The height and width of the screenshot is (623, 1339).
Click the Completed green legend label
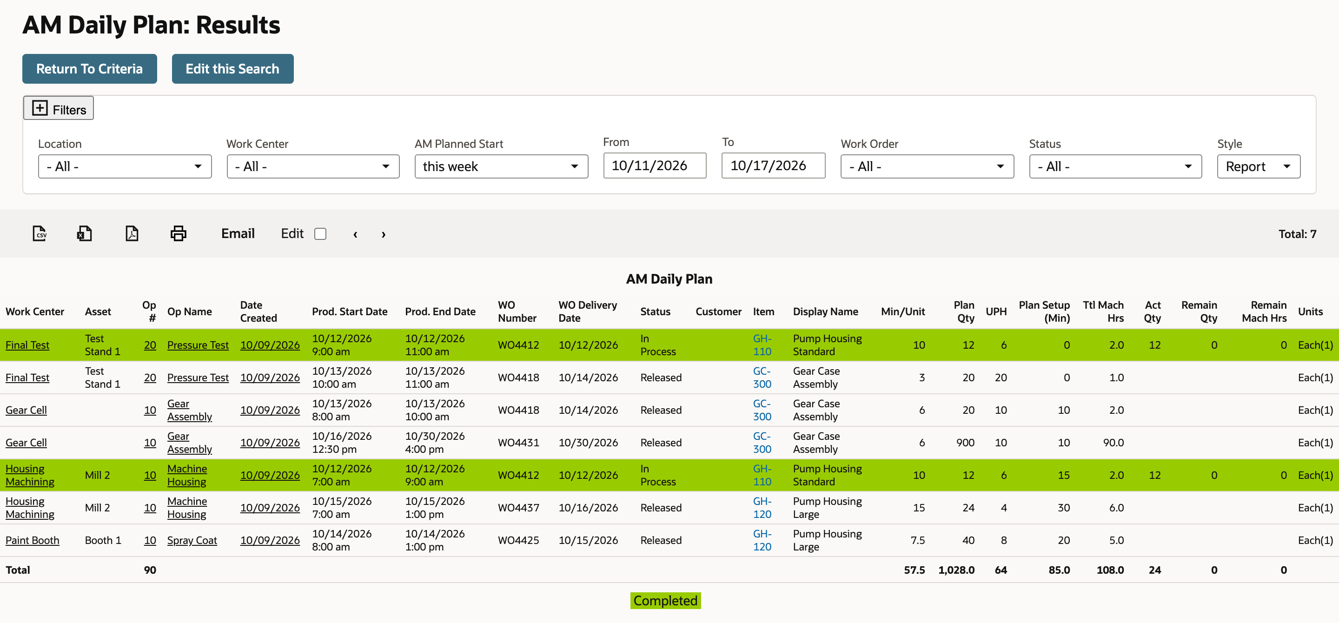pyautogui.click(x=665, y=601)
